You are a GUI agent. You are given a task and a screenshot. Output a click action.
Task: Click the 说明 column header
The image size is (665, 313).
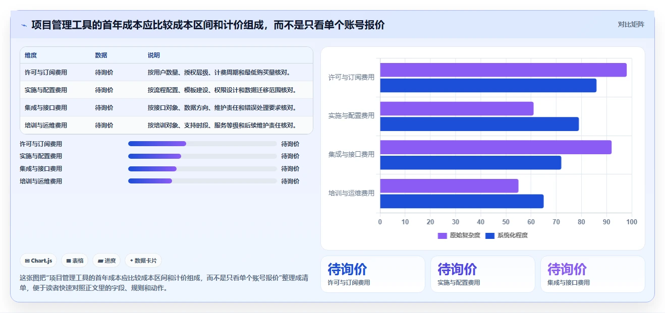coord(154,55)
